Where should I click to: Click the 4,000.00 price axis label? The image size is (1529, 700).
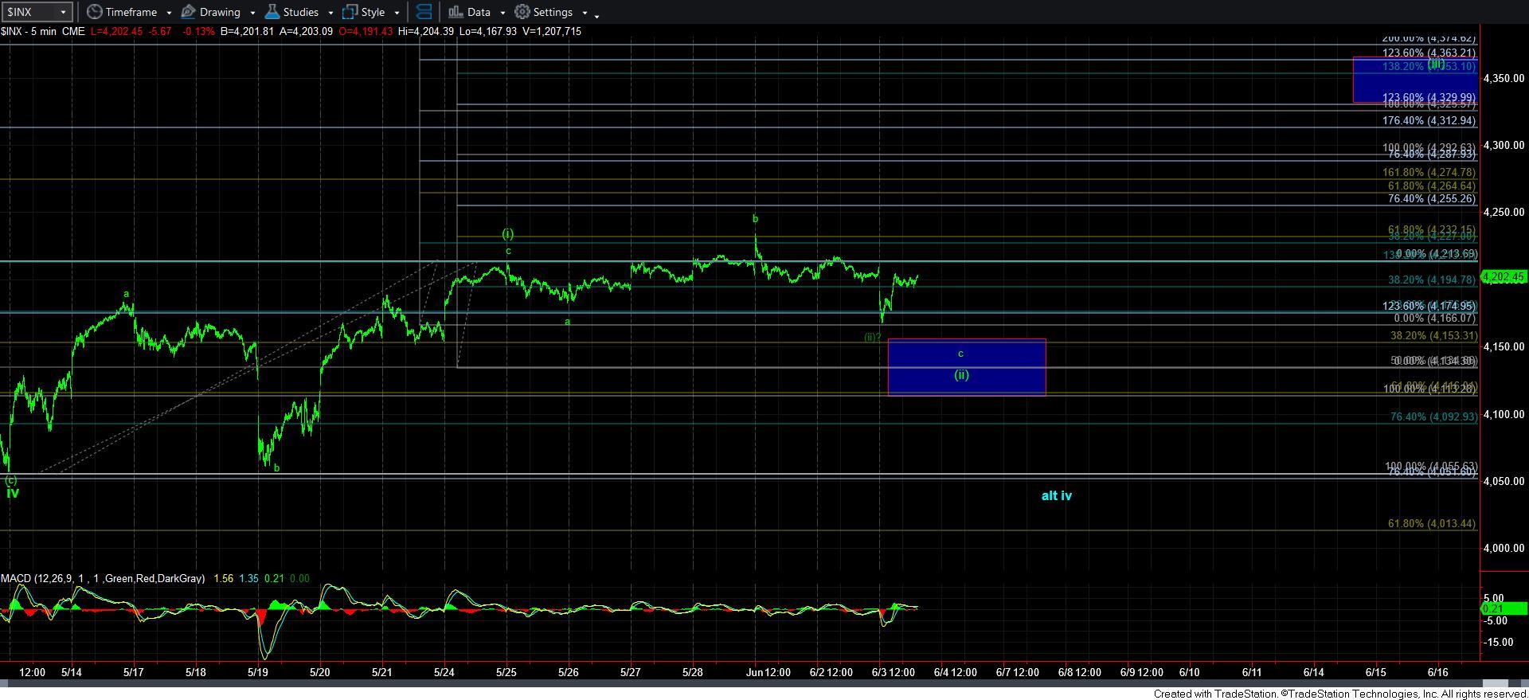(x=1504, y=548)
